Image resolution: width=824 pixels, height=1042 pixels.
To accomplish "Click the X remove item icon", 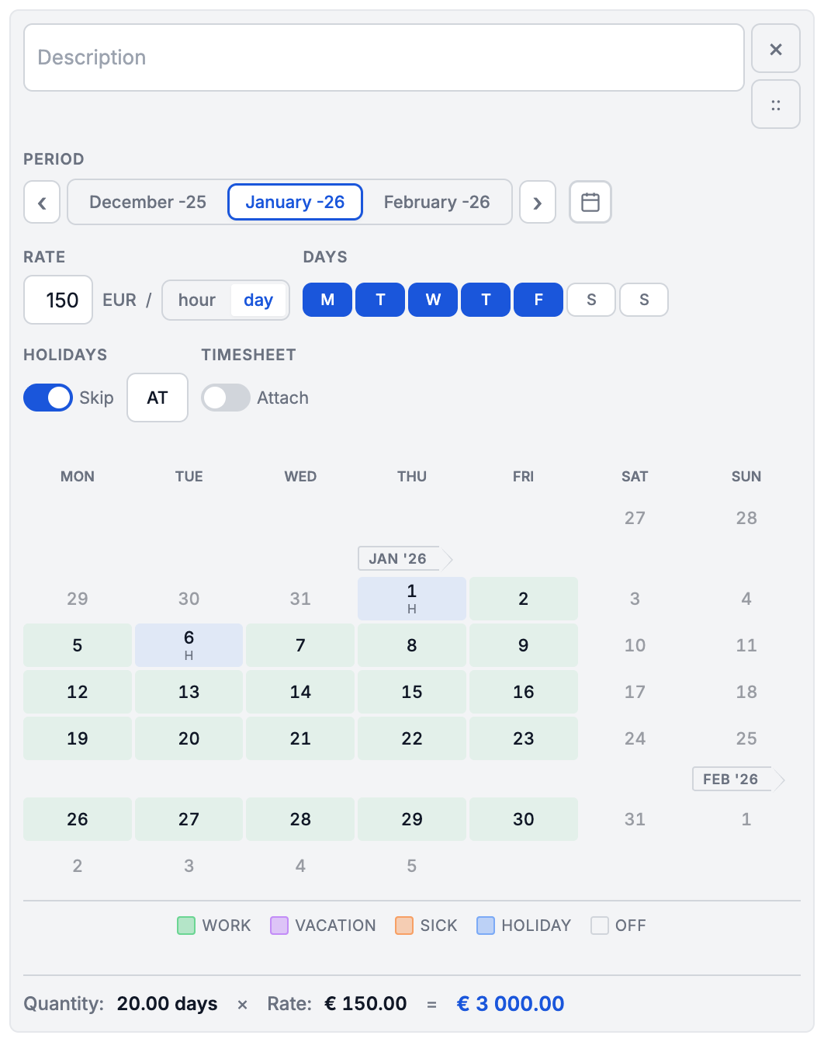I will tap(775, 50).
